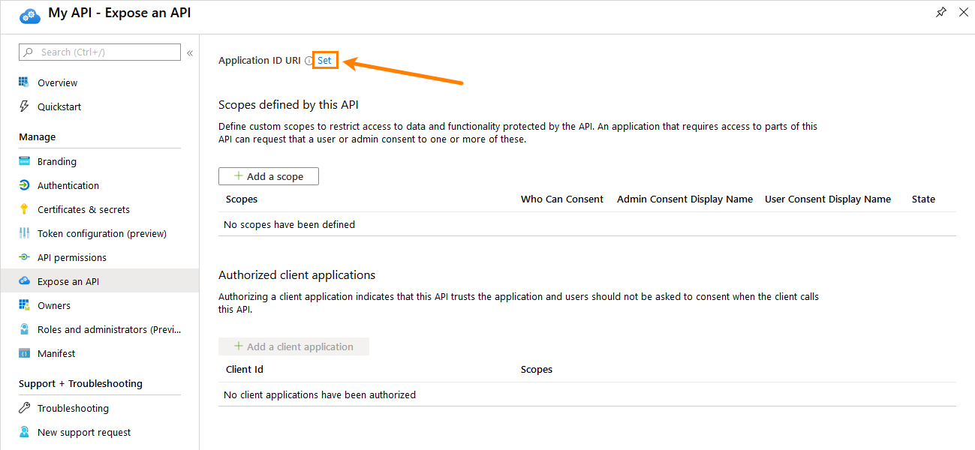Click the Add a scope button

coord(268,175)
